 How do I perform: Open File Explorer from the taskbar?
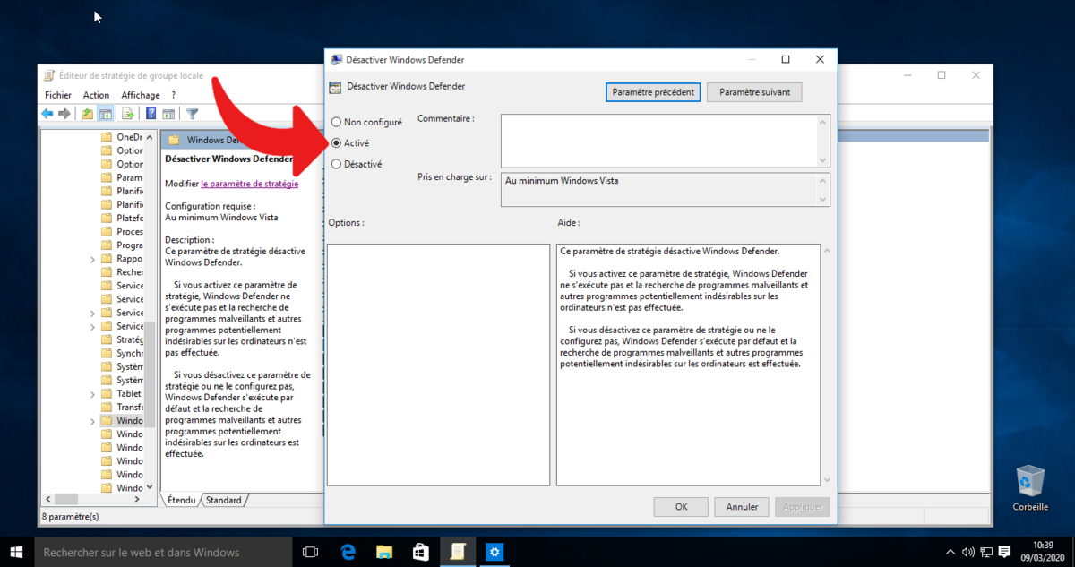384,552
